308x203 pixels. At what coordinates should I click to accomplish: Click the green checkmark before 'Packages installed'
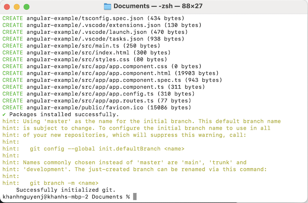click(x=4, y=114)
